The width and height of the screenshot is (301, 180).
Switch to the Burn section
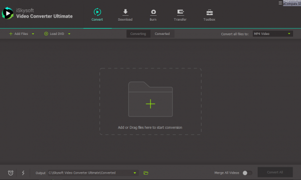click(153, 15)
